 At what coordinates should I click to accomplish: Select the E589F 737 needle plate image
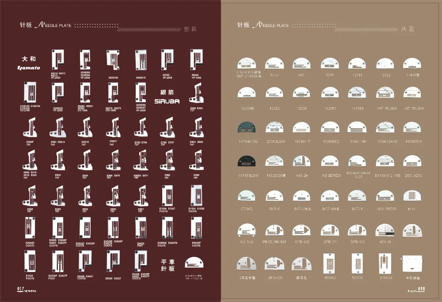tap(30, 128)
